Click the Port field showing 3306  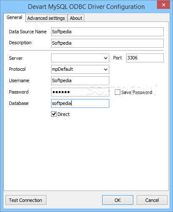[145, 58]
